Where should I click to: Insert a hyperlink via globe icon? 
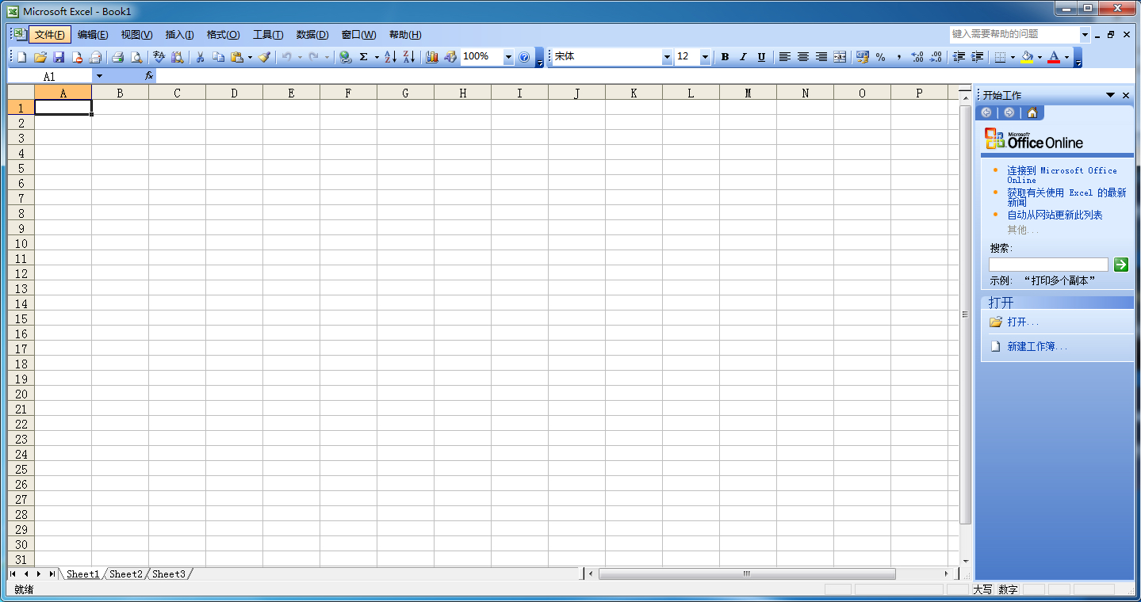click(345, 57)
